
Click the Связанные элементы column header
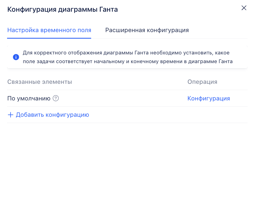tap(39, 82)
